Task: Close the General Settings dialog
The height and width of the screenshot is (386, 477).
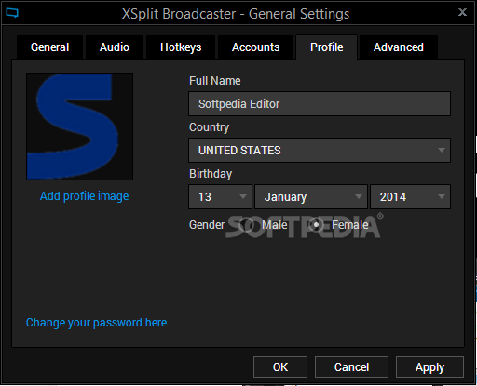Action: click(462, 12)
